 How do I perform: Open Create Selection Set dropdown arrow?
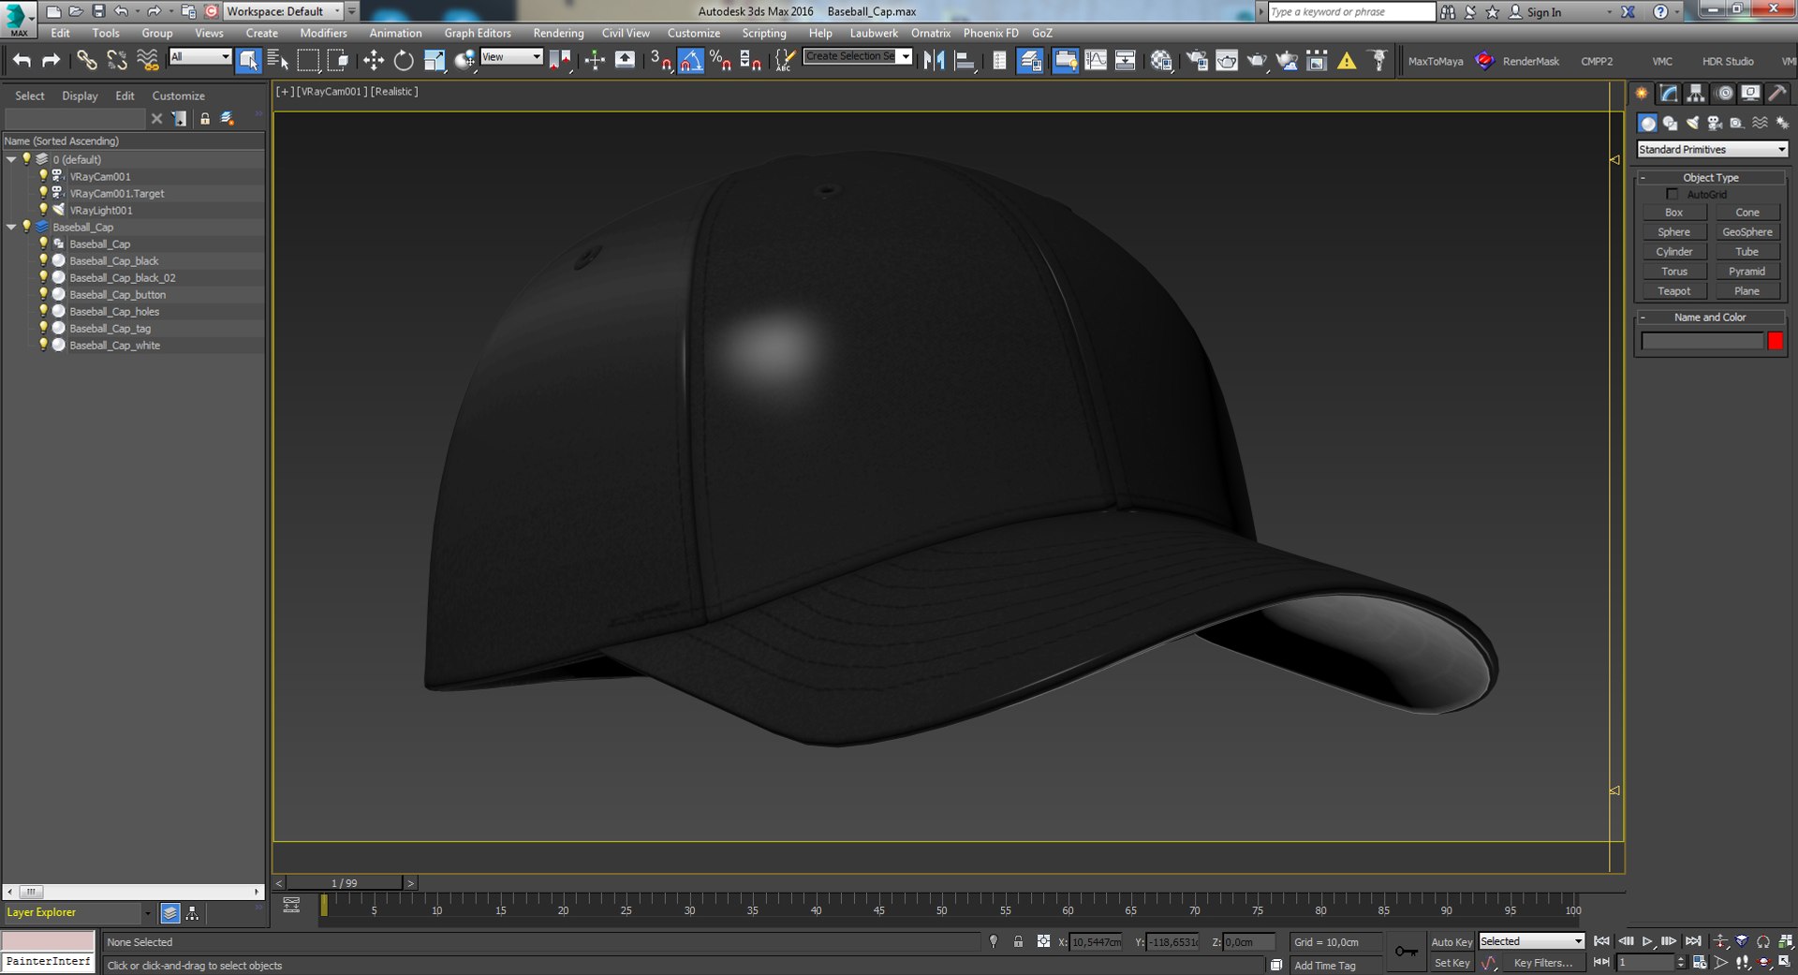[x=905, y=56]
